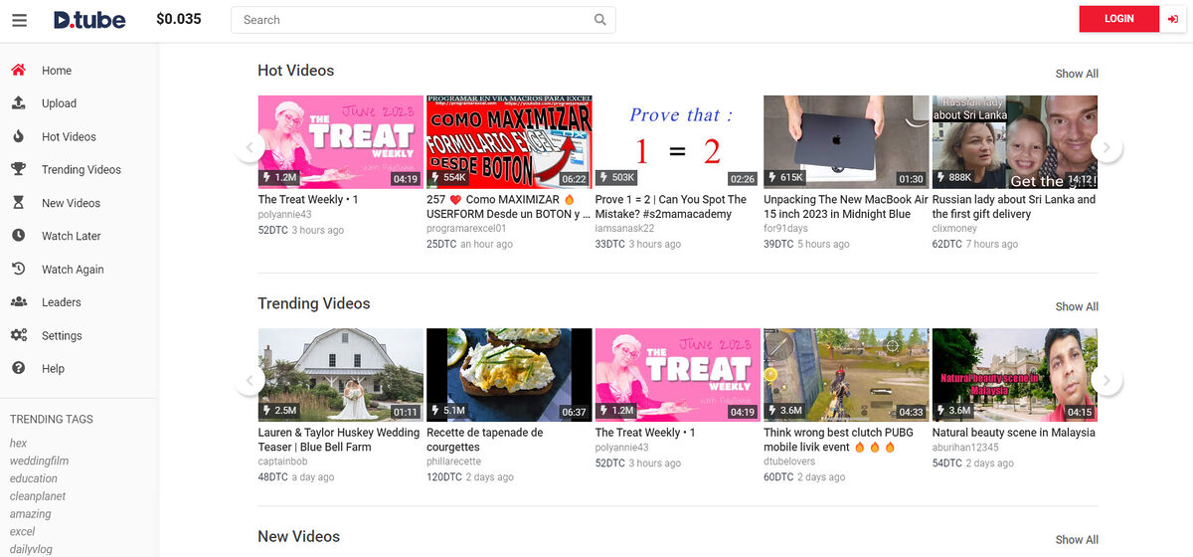Advance Trending Videos carousel right
The image size is (1193, 557).
pos(1107,381)
